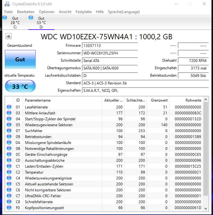213x215 pixels.
Task: Click the value 253 in Suchfehler row
Action: coord(142,131)
